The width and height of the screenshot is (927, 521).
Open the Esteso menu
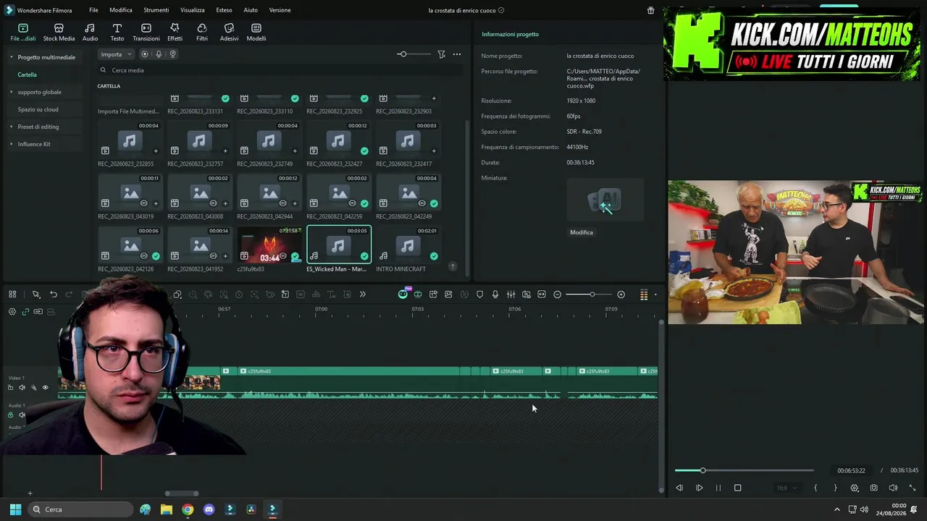click(224, 10)
